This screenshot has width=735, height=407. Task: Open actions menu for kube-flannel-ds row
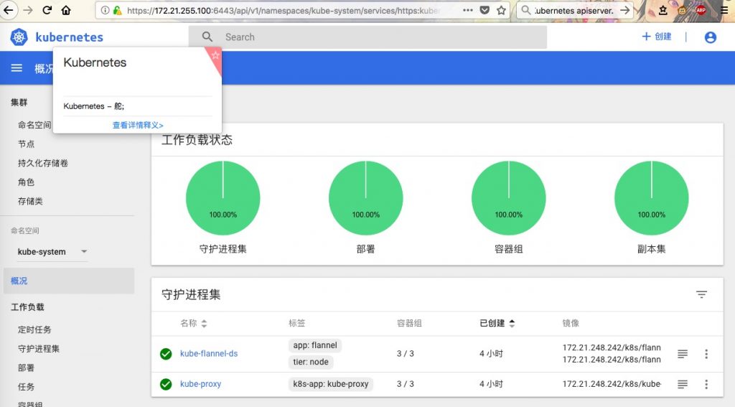point(706,354)
